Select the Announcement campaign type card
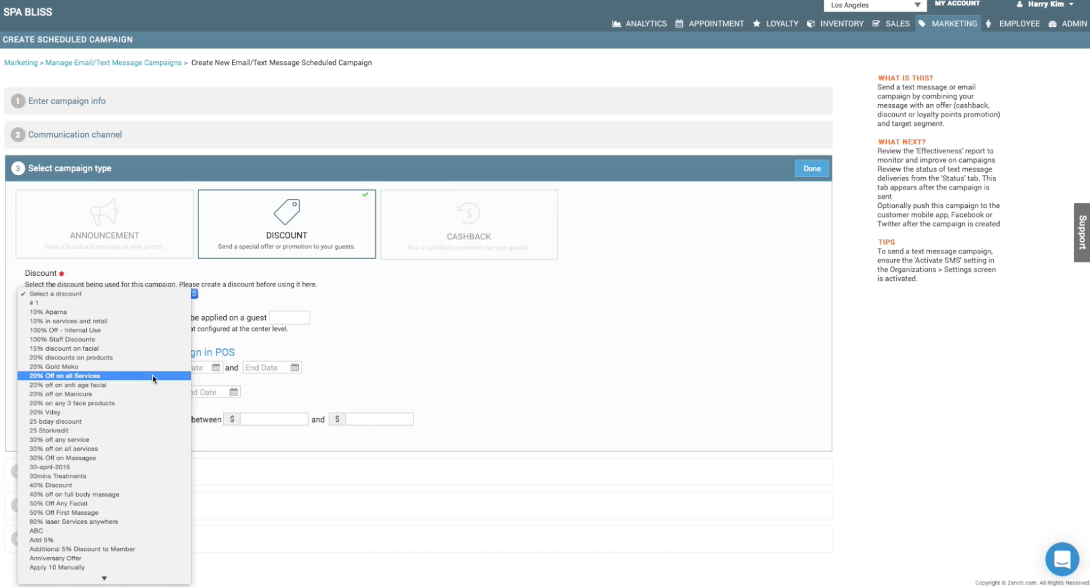This screenshot has height=587, width=1090. click(104, 224)
